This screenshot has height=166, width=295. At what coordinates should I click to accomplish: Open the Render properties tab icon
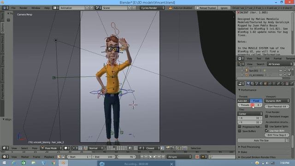point(248,83)
